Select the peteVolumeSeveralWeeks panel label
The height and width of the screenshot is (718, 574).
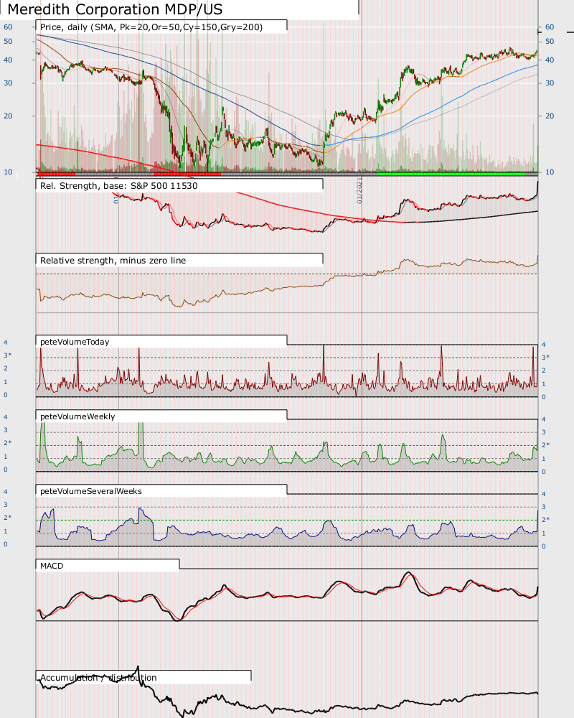(91, 491)
